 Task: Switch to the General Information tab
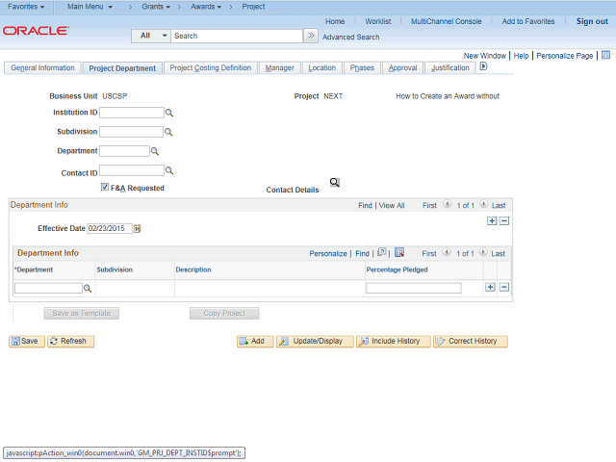coord(42,68)
